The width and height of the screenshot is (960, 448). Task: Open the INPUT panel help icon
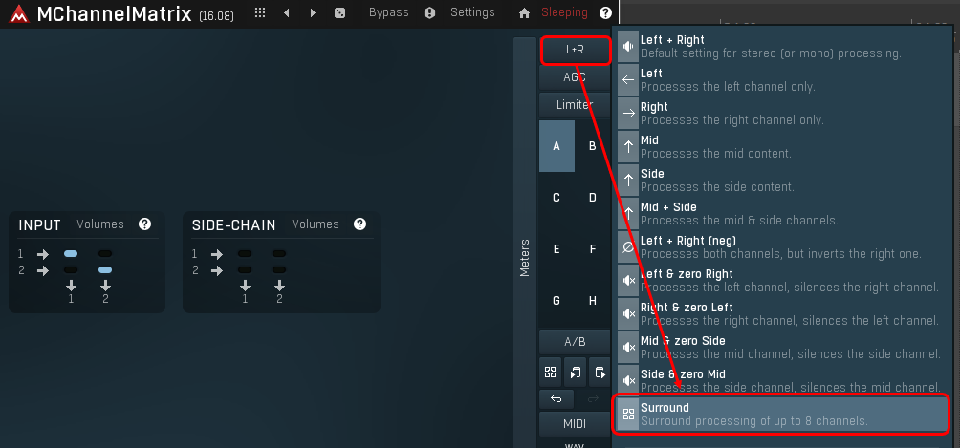tap(144, 224)
